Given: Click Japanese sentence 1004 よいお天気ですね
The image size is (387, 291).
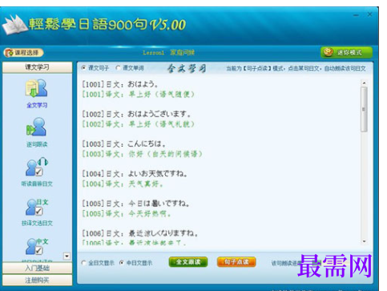Looking at the screenshot, I should pyautogui.click(x=135, y=174).
